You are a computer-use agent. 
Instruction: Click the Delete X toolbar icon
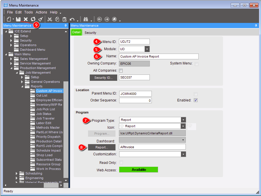coord(26,19)
